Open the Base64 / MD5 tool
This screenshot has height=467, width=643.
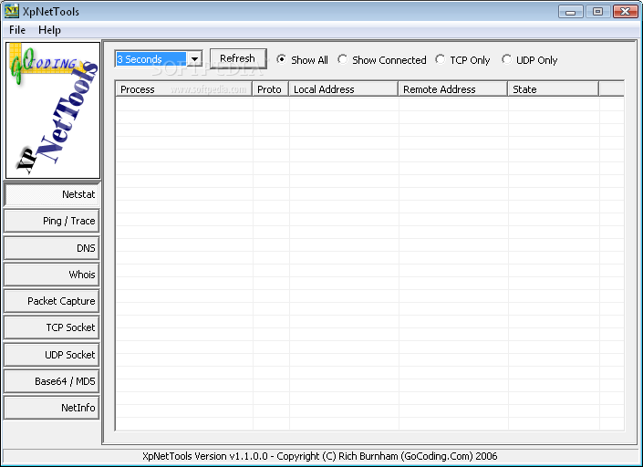tap(52, 381)
